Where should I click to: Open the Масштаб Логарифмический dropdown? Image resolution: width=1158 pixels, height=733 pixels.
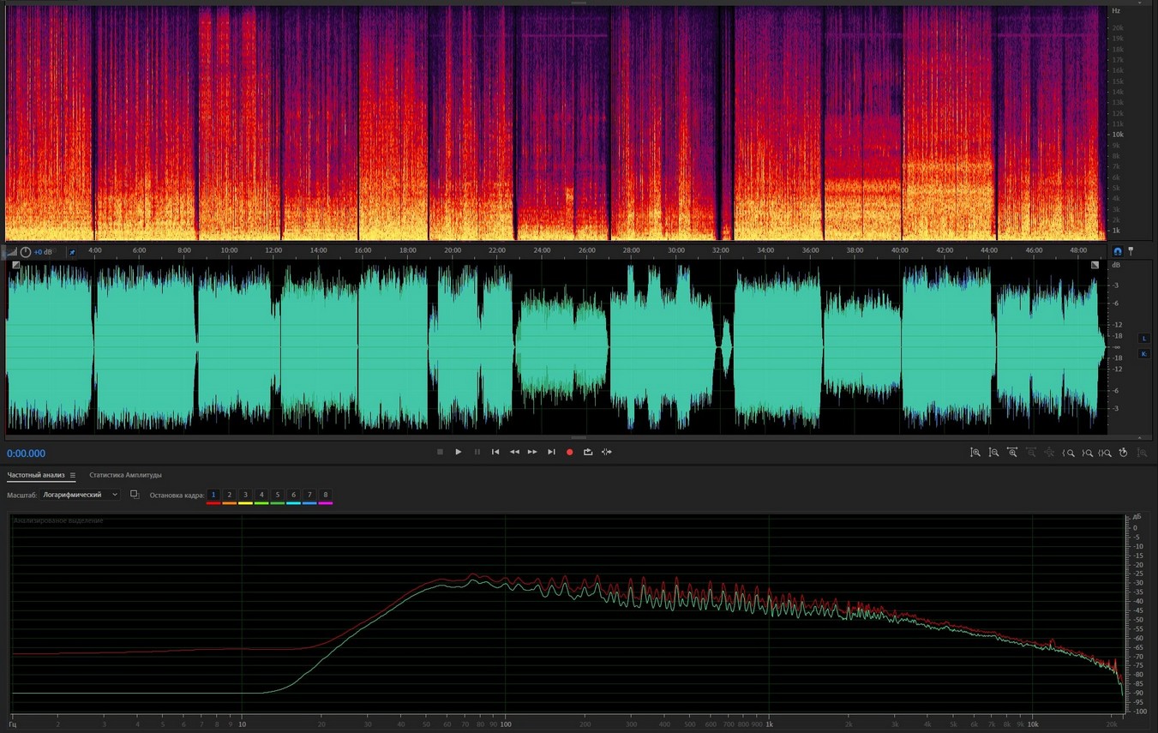(81, 495)
